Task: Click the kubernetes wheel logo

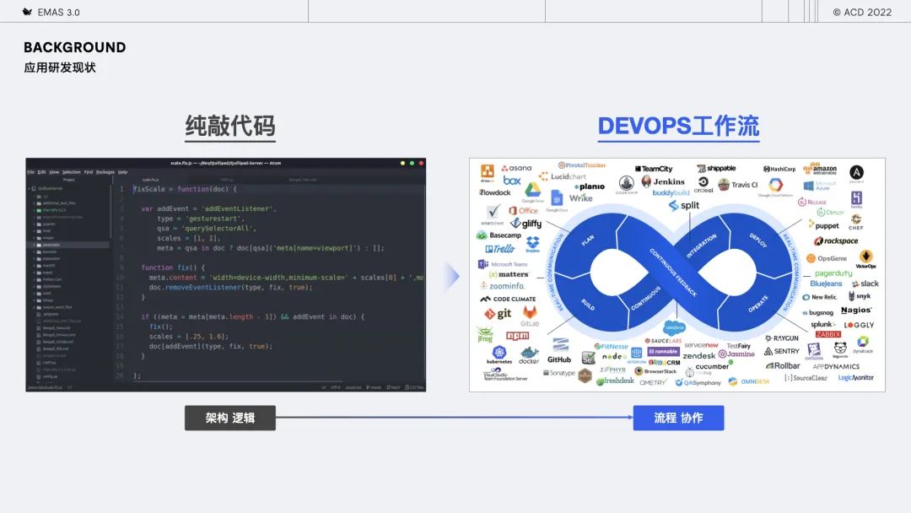Action: coord(499,354)
